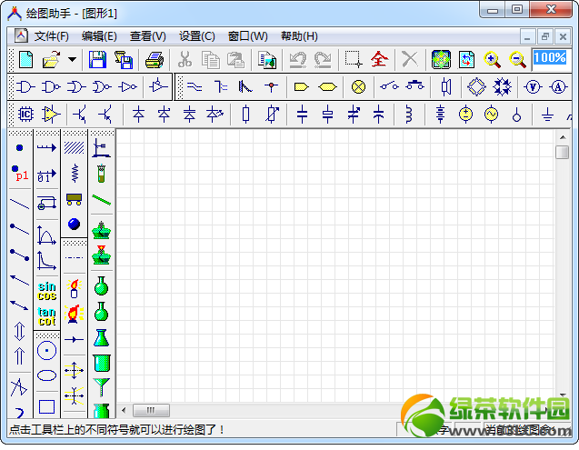This screenshot has width=579, height=450.
Task: Insert an ammeter A symbol
Action: click(x=558, y=87)
